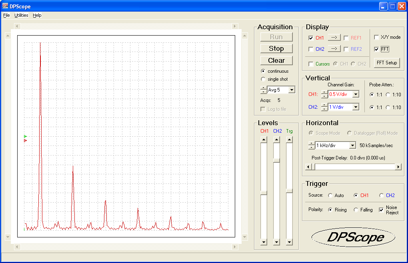The image size is (408, 263).
Task: Click CH1 copy-to-reference arrow button
Action: tap(334, 37)
